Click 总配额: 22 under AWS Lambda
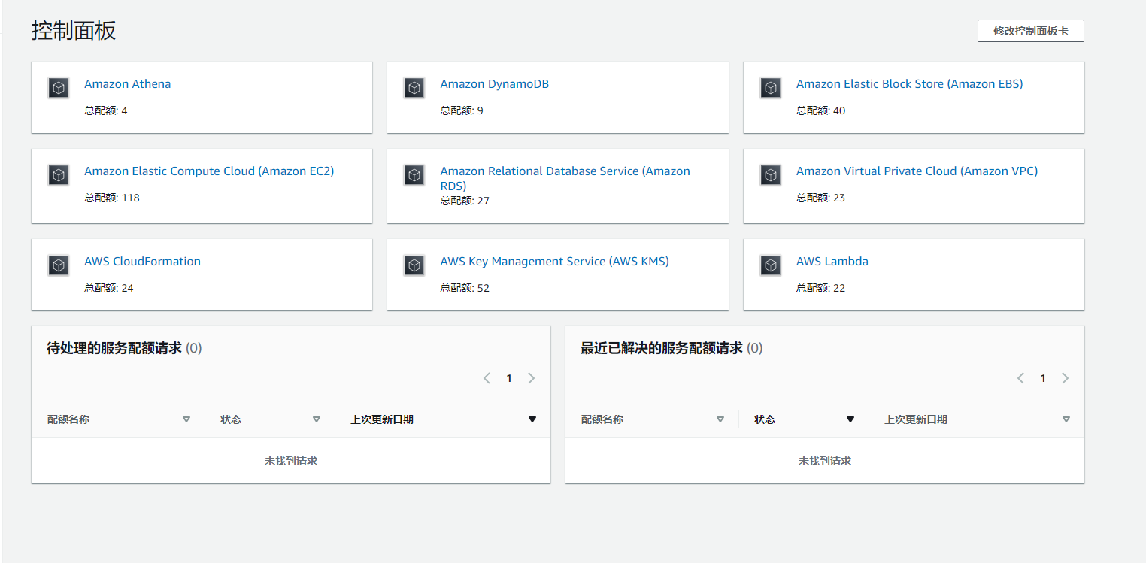Image resolution: width=1146 pixels, height=563 pixels. point(821,288)
